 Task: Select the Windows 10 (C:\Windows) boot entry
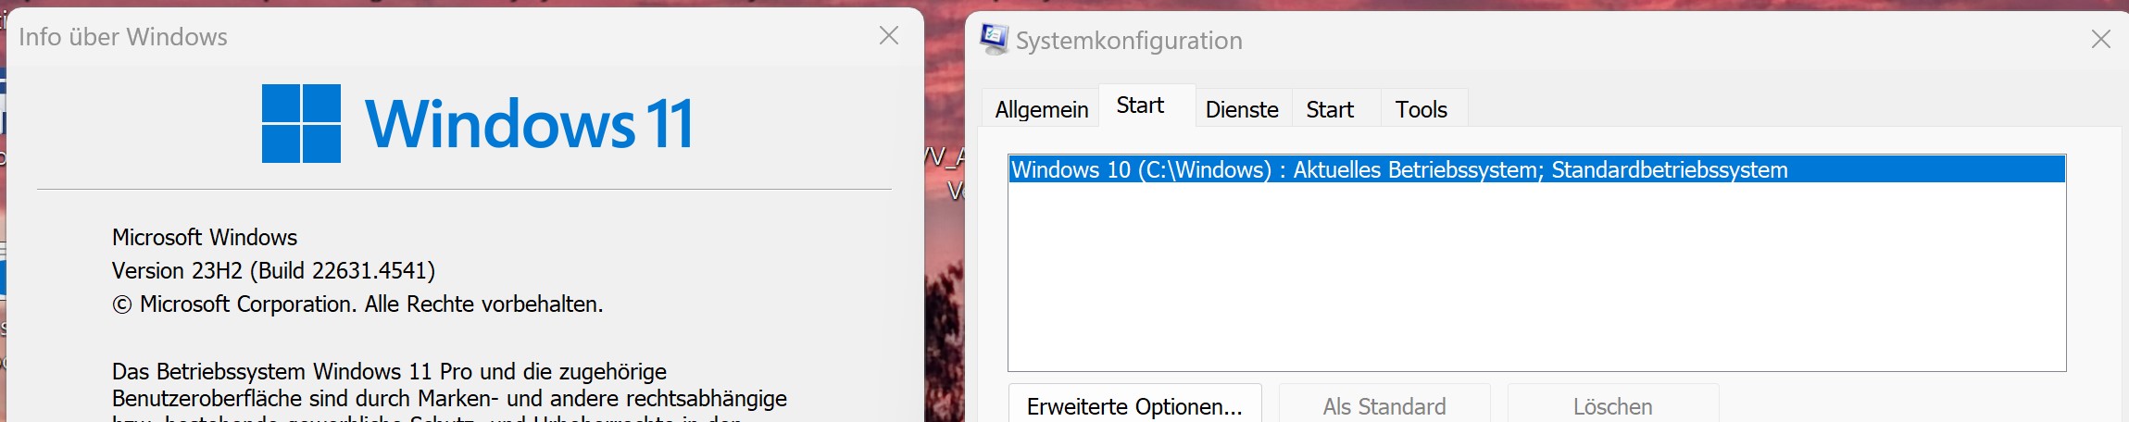(1537, 169)
